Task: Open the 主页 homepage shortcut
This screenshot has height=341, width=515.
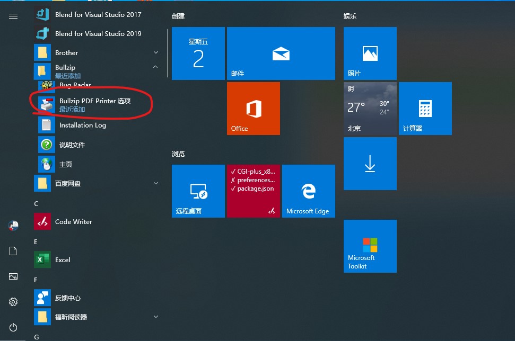Action: [x=99, y=164]
